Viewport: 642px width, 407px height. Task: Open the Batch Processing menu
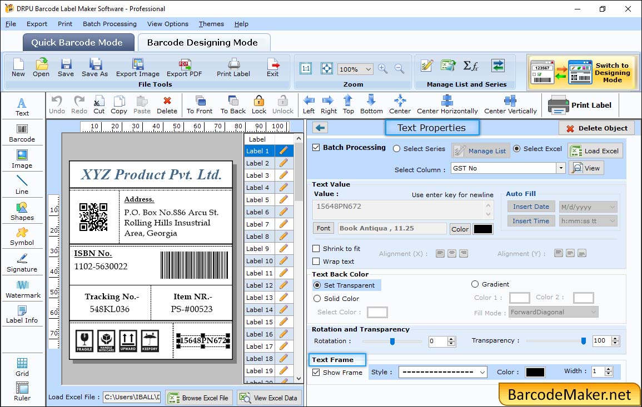[110, 24]
